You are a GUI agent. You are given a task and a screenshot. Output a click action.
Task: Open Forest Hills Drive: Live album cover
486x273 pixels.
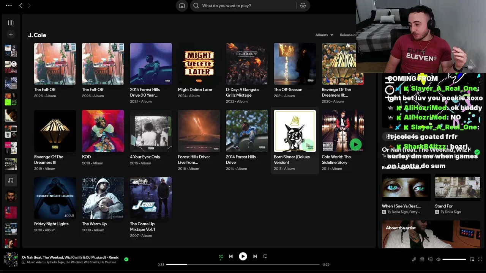coord(199,131)
